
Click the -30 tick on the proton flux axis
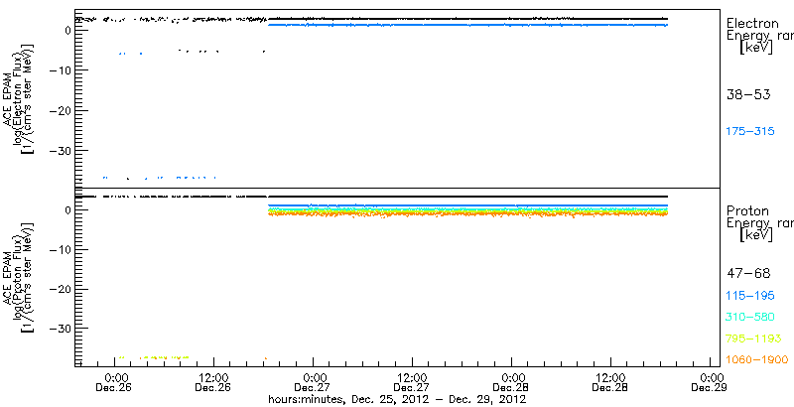click(x=59, y=329)
